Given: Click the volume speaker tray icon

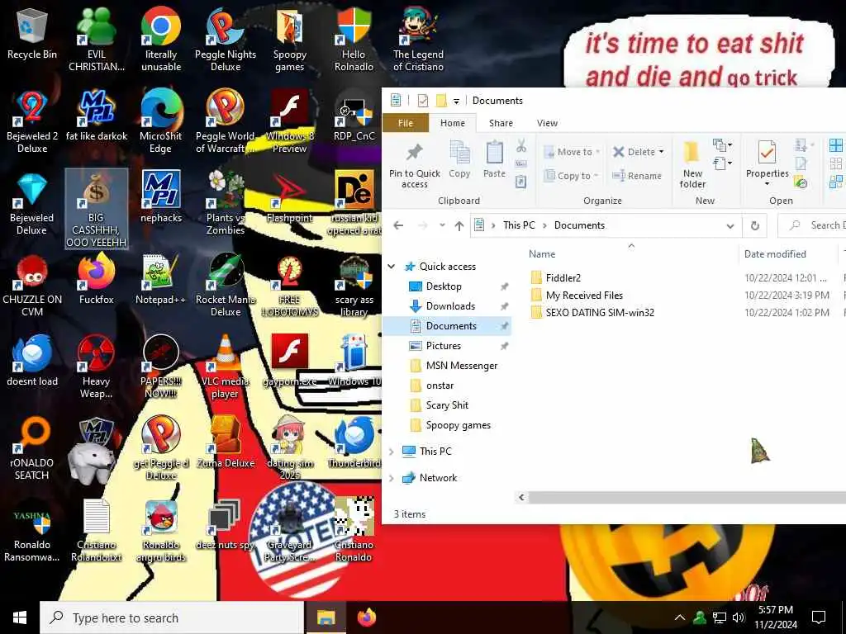Looking at the screenshot, I should tap(739, 617).
